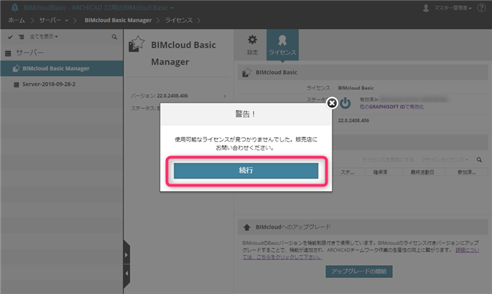
Task: Click the 確保済 column header
Action: pos(383,172)
